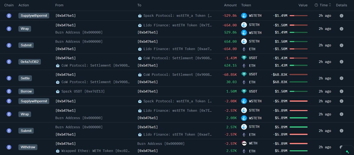Click the USDT token icon in the Borrow row
Image resolution: width=354 pixels, height=155 pixels.
244,91
